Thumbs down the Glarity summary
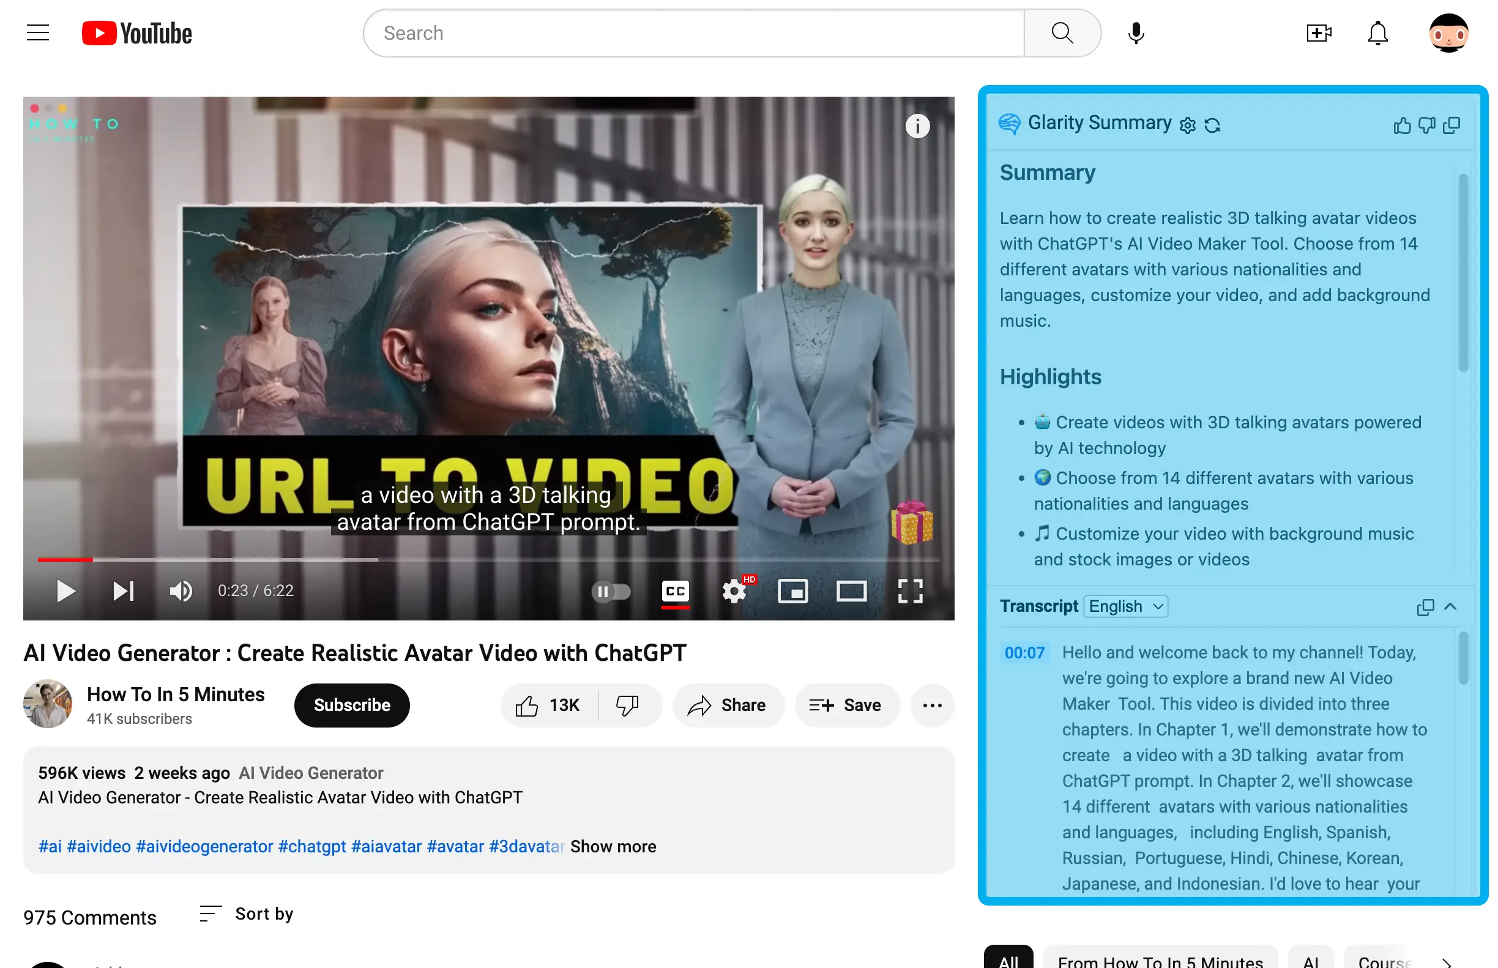Viewport: 1498px width, 968px height. [1427, 125]
